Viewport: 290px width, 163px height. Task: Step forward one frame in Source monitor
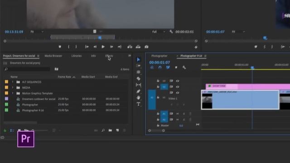[x=111, y=47]
